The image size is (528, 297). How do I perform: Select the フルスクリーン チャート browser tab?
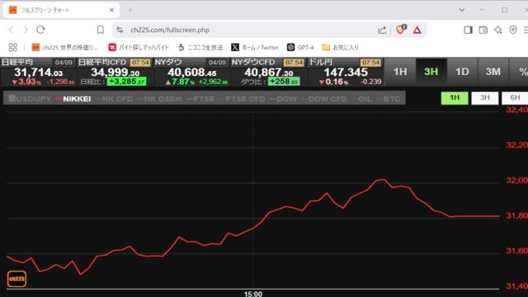point(61,10)
